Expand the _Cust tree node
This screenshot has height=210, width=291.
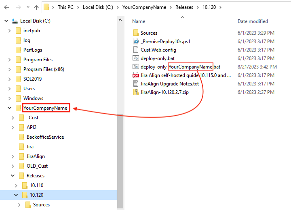(x=13, y=118)
